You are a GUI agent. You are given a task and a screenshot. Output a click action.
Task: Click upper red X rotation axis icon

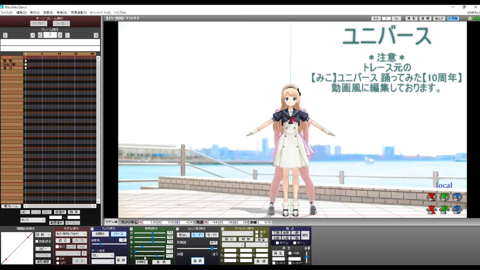(431, 196)
